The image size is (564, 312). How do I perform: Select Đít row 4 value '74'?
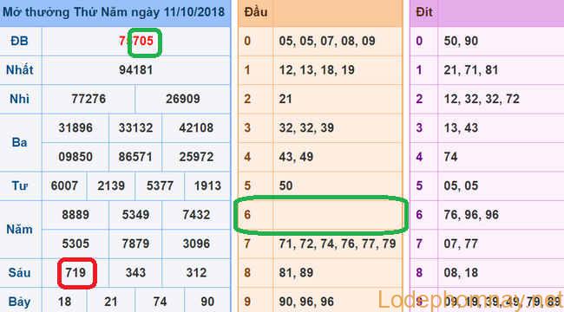[x=450, y=157]
